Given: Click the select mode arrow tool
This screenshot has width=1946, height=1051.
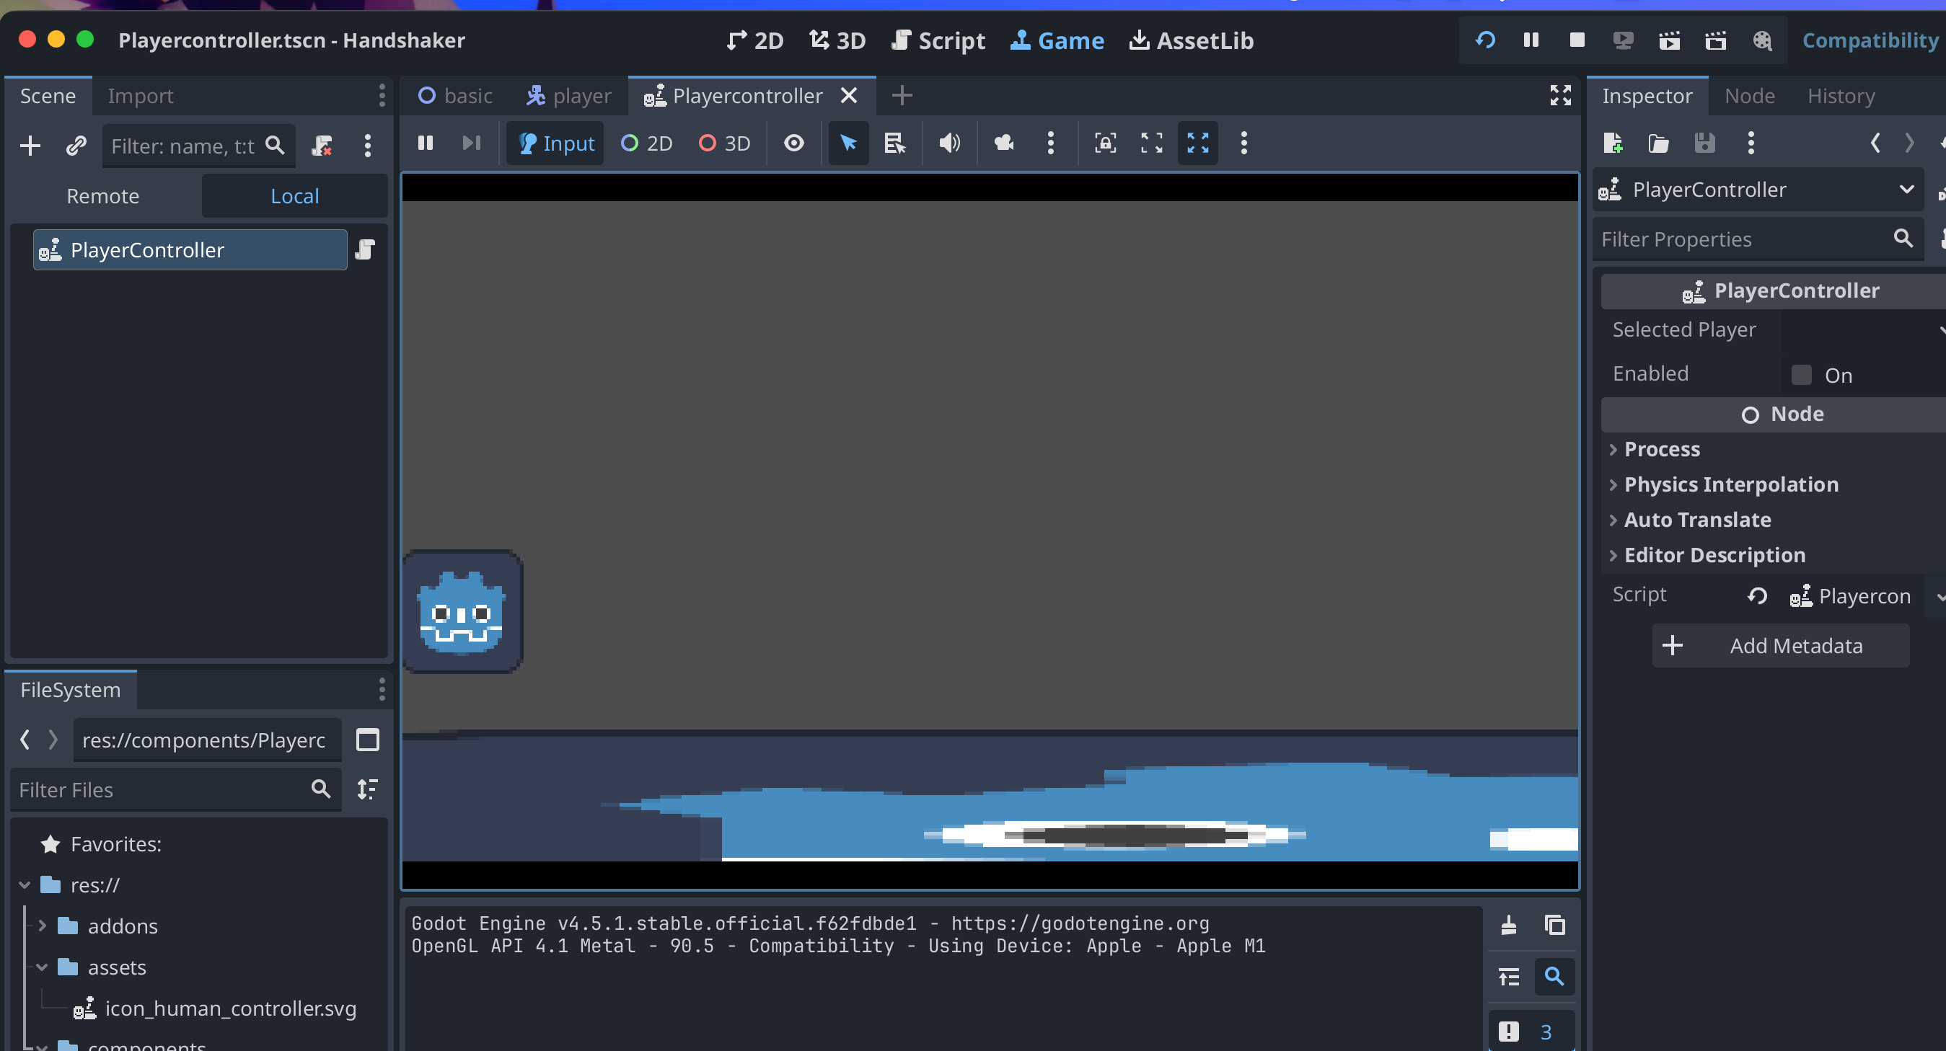Looking at the screenshot, I should (x=847, y=143).
